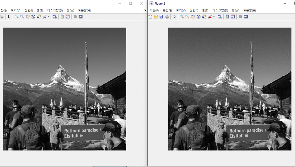Maximize the left figure window
Image resolution: width=295 pixels, height=167 pixels.
tap(130, 3)
